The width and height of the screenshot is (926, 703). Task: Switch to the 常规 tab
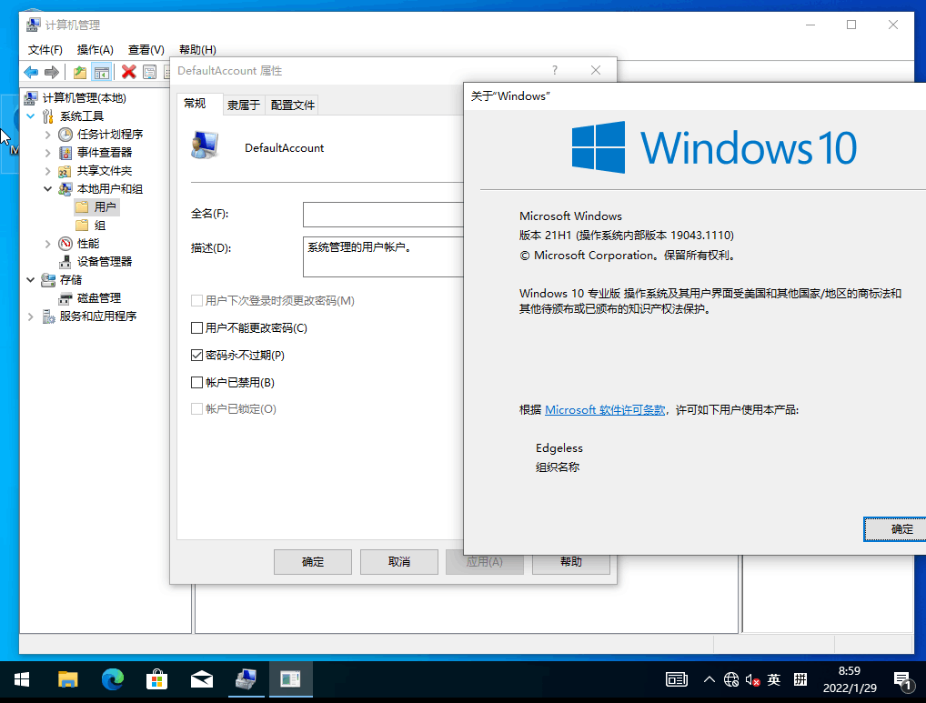(195, 104)
